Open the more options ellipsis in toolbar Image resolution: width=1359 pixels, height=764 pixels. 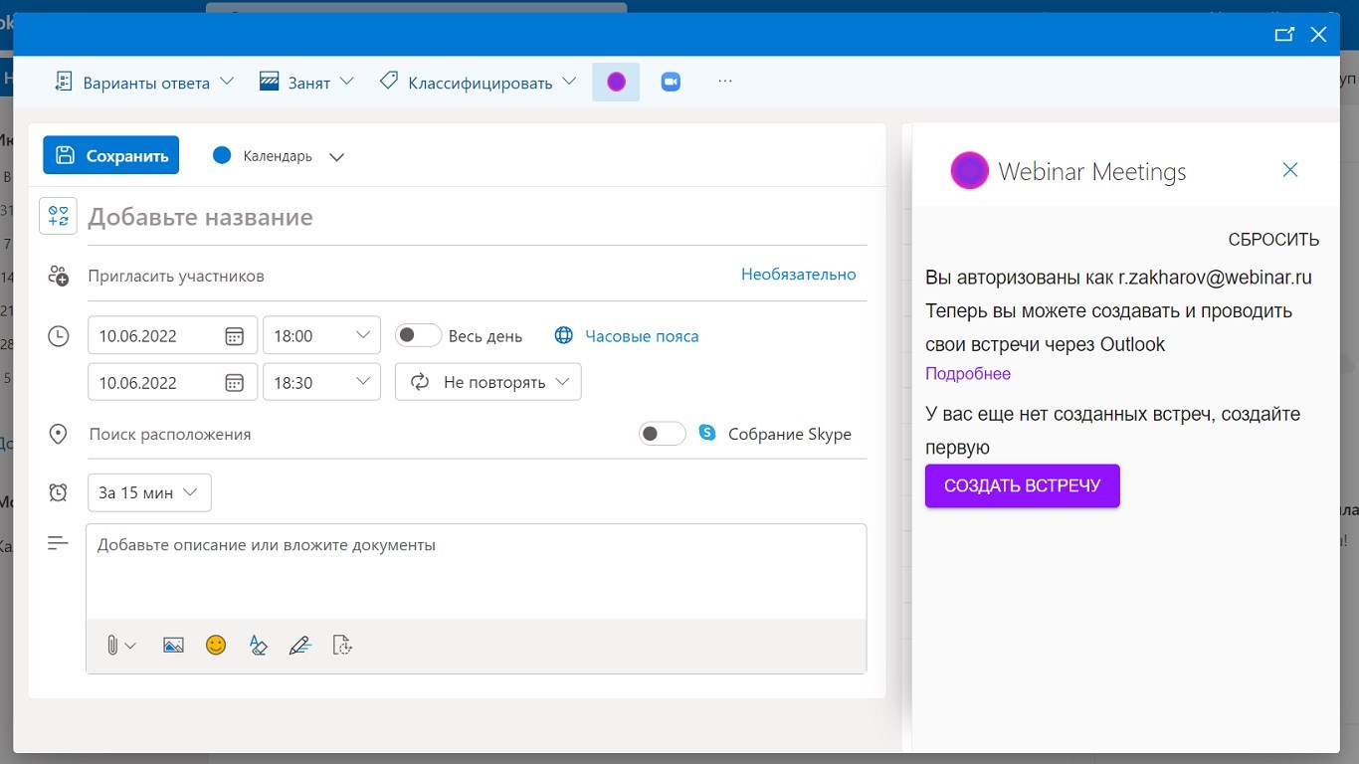[x=725, y=82]
